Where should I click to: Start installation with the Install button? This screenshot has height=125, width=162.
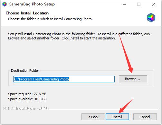tap(117, 117)
